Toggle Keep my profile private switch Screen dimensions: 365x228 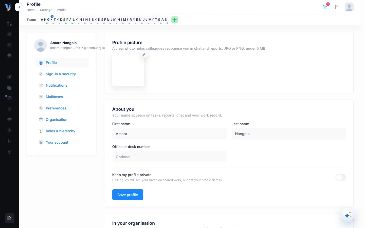(340, 177)
